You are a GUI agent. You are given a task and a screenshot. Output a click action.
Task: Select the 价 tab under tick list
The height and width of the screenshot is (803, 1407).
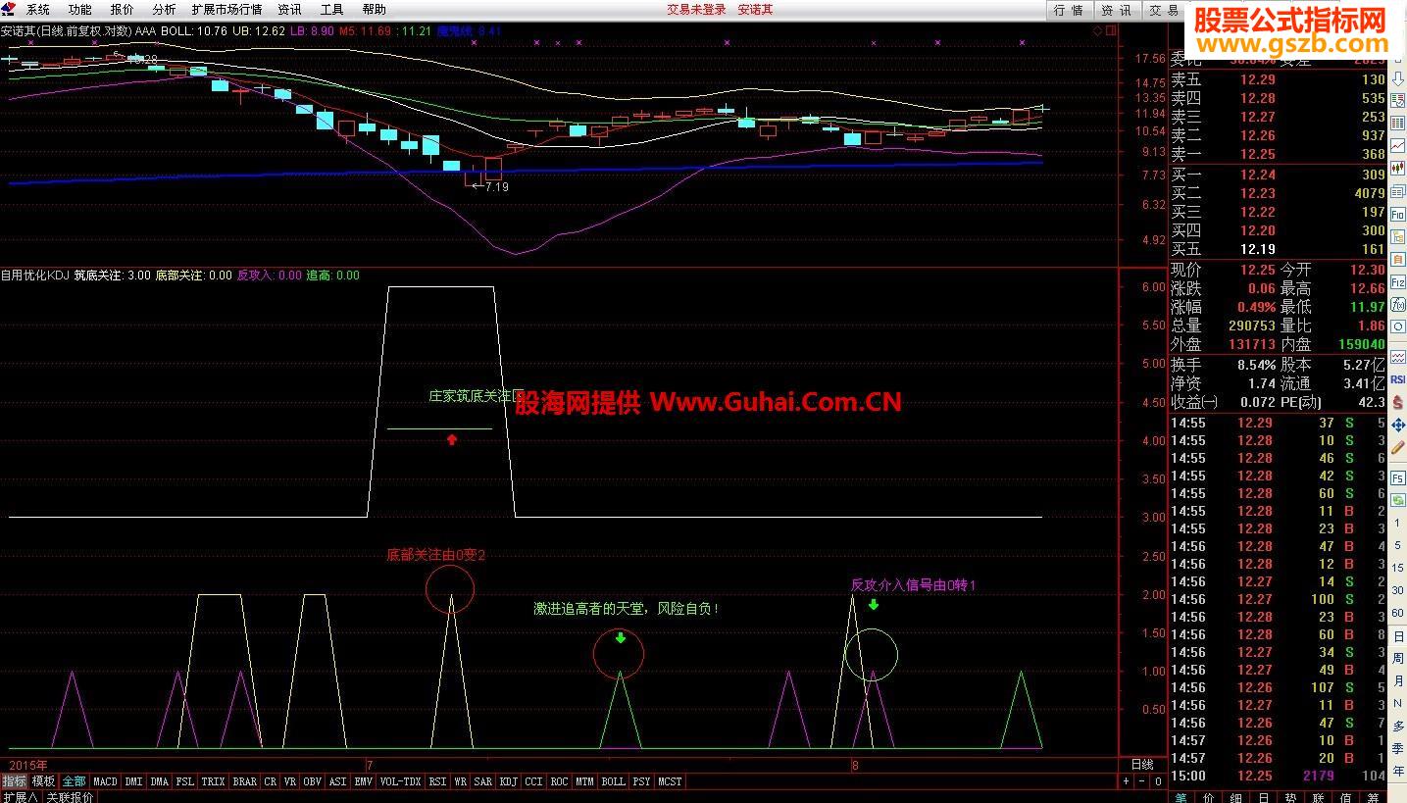point(1208,797)
